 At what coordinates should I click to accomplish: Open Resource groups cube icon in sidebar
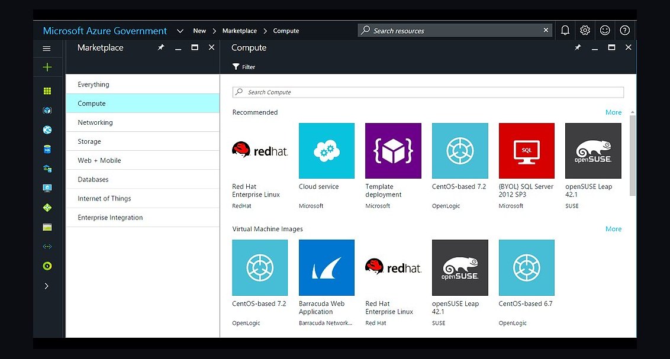click(x=47, y=110)
